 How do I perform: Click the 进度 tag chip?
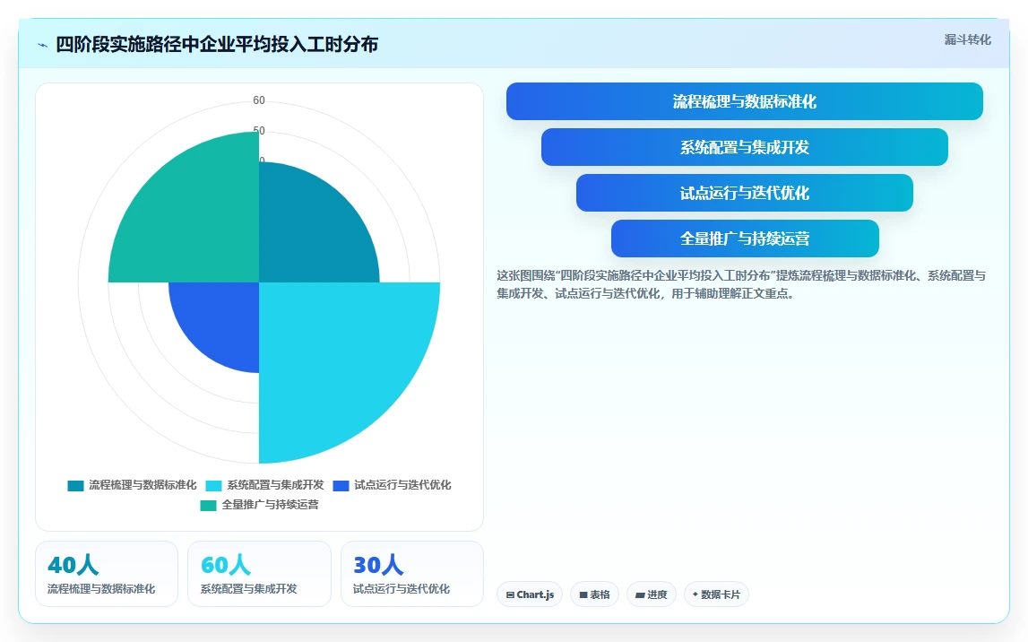651,594
